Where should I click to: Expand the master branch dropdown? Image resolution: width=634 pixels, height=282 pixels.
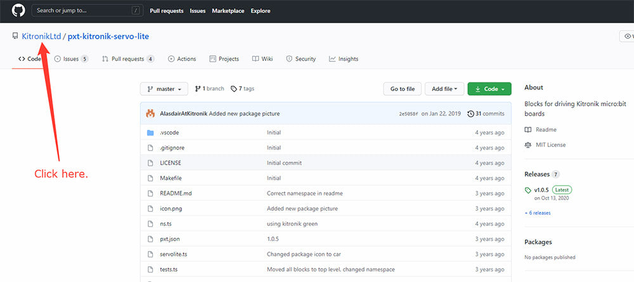click(164, 89)
